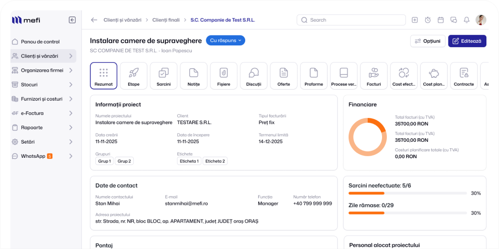Click the Grup 1 tag
Image resolution: width=499 pixels, height=249 pixels.
click(x=104, y=161)
